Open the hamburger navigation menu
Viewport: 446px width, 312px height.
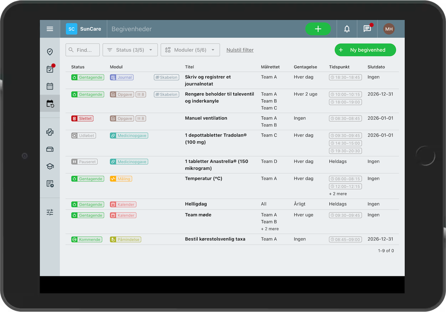[50, 29]
